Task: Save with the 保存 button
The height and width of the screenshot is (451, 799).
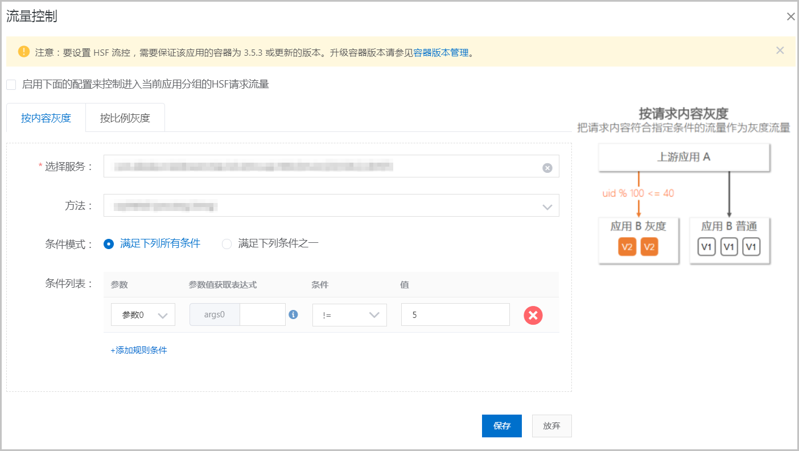Action: coord(502,426)
